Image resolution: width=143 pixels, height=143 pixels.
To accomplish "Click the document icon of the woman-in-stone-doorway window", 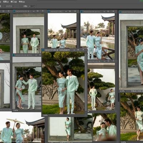I will click(120, 12).
